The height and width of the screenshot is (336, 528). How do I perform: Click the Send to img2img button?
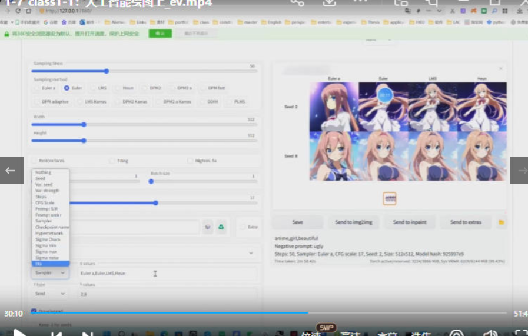point(354,222)
